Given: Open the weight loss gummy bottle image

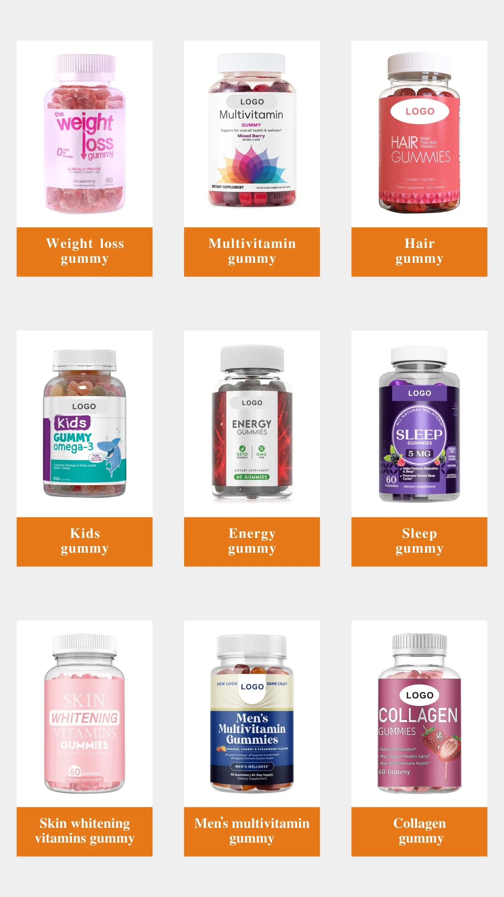Looking at the screenshot, I should click(84, 134).
